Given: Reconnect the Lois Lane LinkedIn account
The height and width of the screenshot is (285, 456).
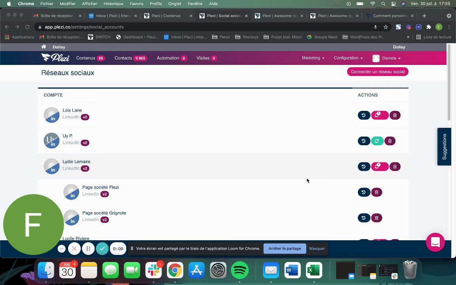Looking at the screenshot, I should point(380,115).
